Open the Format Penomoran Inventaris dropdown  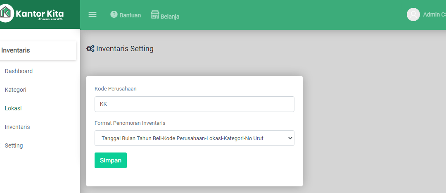point(194,138)
